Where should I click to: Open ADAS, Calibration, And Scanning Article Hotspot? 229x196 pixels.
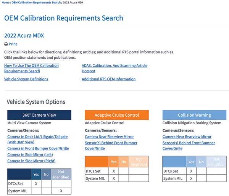(114, 68)
